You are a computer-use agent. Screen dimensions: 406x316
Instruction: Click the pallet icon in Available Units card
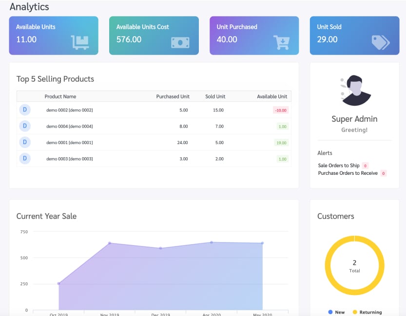(80, 42)
